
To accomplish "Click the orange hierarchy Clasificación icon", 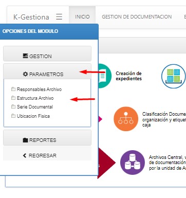I will tap(126, 119).
